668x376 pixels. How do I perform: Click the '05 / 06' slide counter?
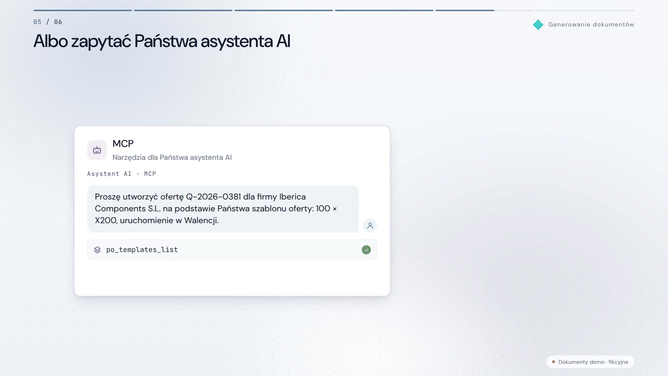(x=48, y=22)
